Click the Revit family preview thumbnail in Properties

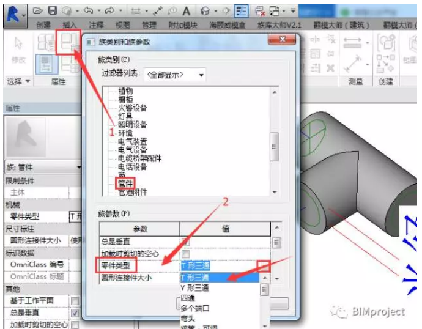click(26, 137)
